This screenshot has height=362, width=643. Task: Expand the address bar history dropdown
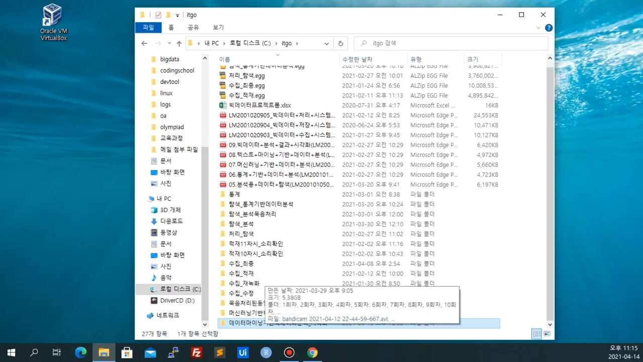pos(327,43)
